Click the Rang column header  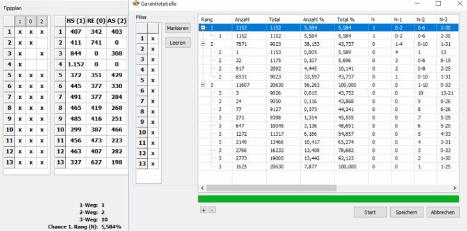point(215,19)
